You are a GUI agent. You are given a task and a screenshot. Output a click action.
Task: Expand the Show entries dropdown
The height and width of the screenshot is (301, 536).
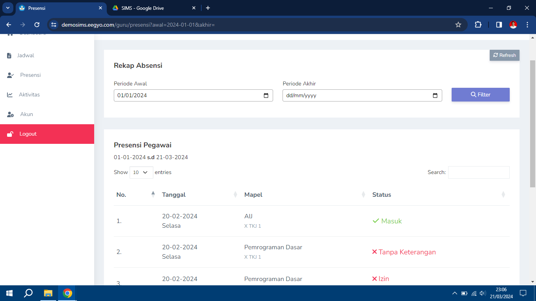click(141, 172)
